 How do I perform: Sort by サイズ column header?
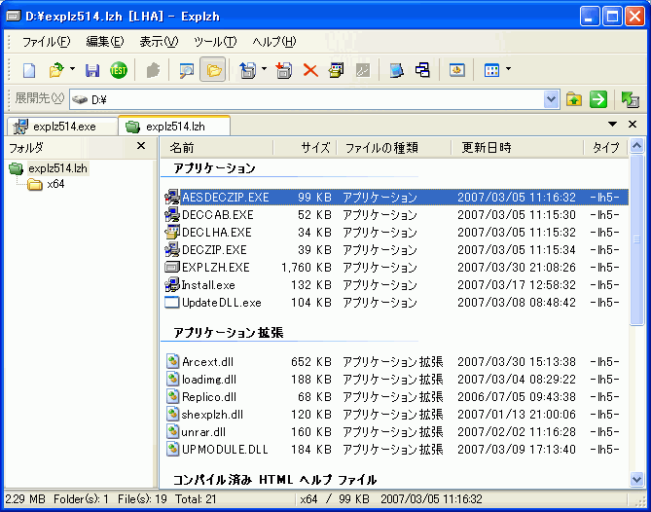click(x=305, y=147)
